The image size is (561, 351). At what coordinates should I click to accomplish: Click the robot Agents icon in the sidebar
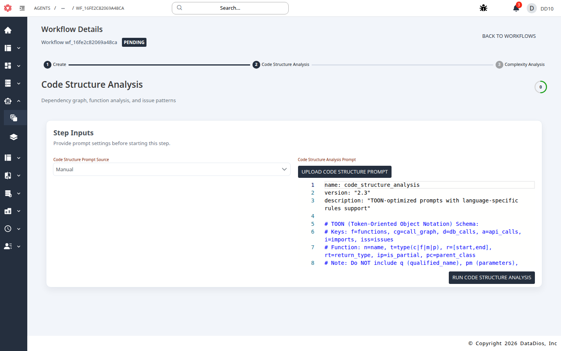click(8, 101)
